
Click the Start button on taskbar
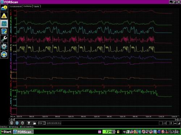pos(6,132)
